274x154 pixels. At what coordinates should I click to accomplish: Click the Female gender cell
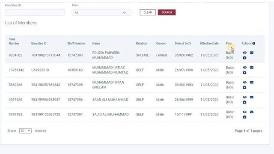(162, 55)
